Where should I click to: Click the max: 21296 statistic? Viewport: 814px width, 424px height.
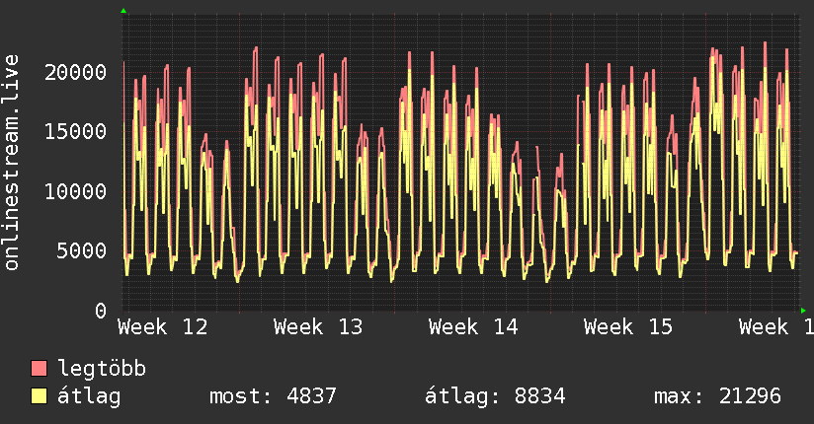tap(717, 396)
